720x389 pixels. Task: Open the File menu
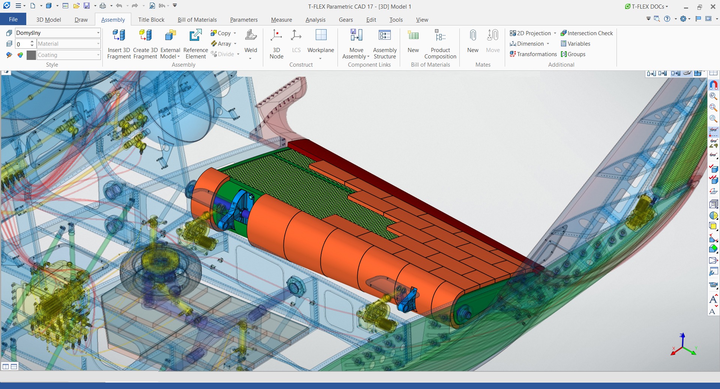(13, 19)
